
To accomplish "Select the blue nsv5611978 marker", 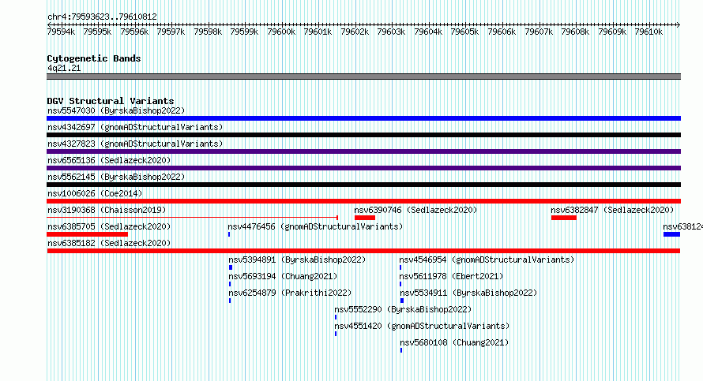I will point(400,284).
